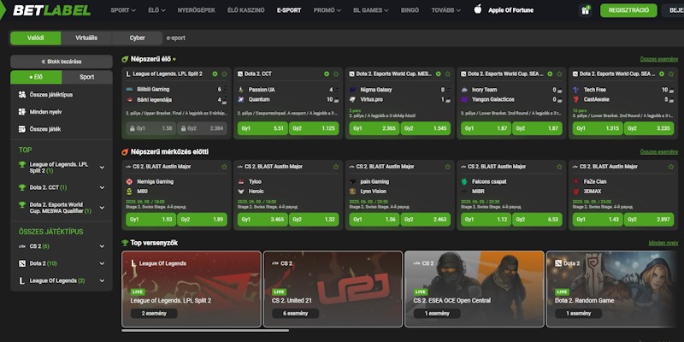The image size is (684, 342).
Task: Switch to the Cyber tab
Action: [138, 38]
